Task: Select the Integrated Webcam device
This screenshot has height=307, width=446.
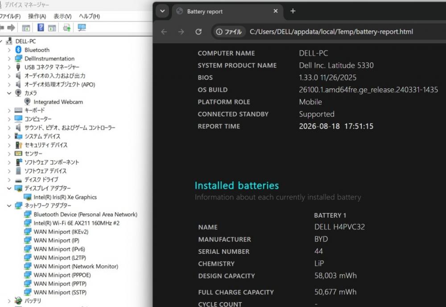Action: click(x=58, y=102)
